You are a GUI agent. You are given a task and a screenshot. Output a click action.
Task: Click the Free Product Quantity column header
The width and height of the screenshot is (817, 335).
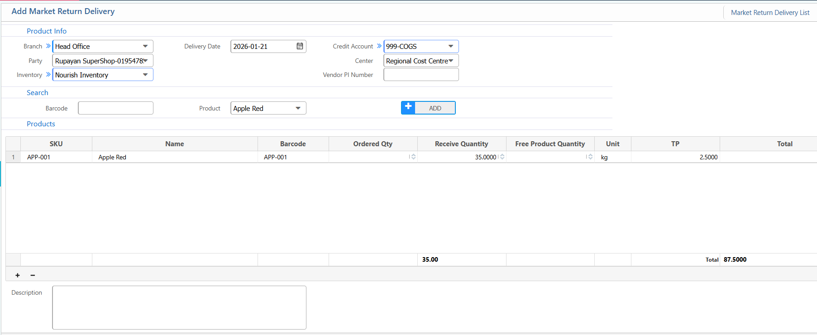(x=550, y=144)
